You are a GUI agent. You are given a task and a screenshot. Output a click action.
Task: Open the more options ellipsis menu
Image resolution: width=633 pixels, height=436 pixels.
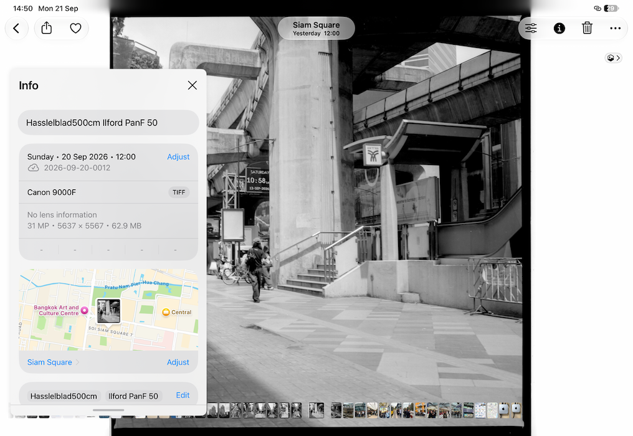point(615,28)
